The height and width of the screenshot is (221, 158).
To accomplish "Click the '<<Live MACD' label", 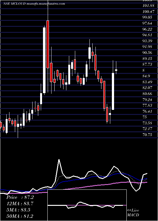I will [x=133, y=213].
